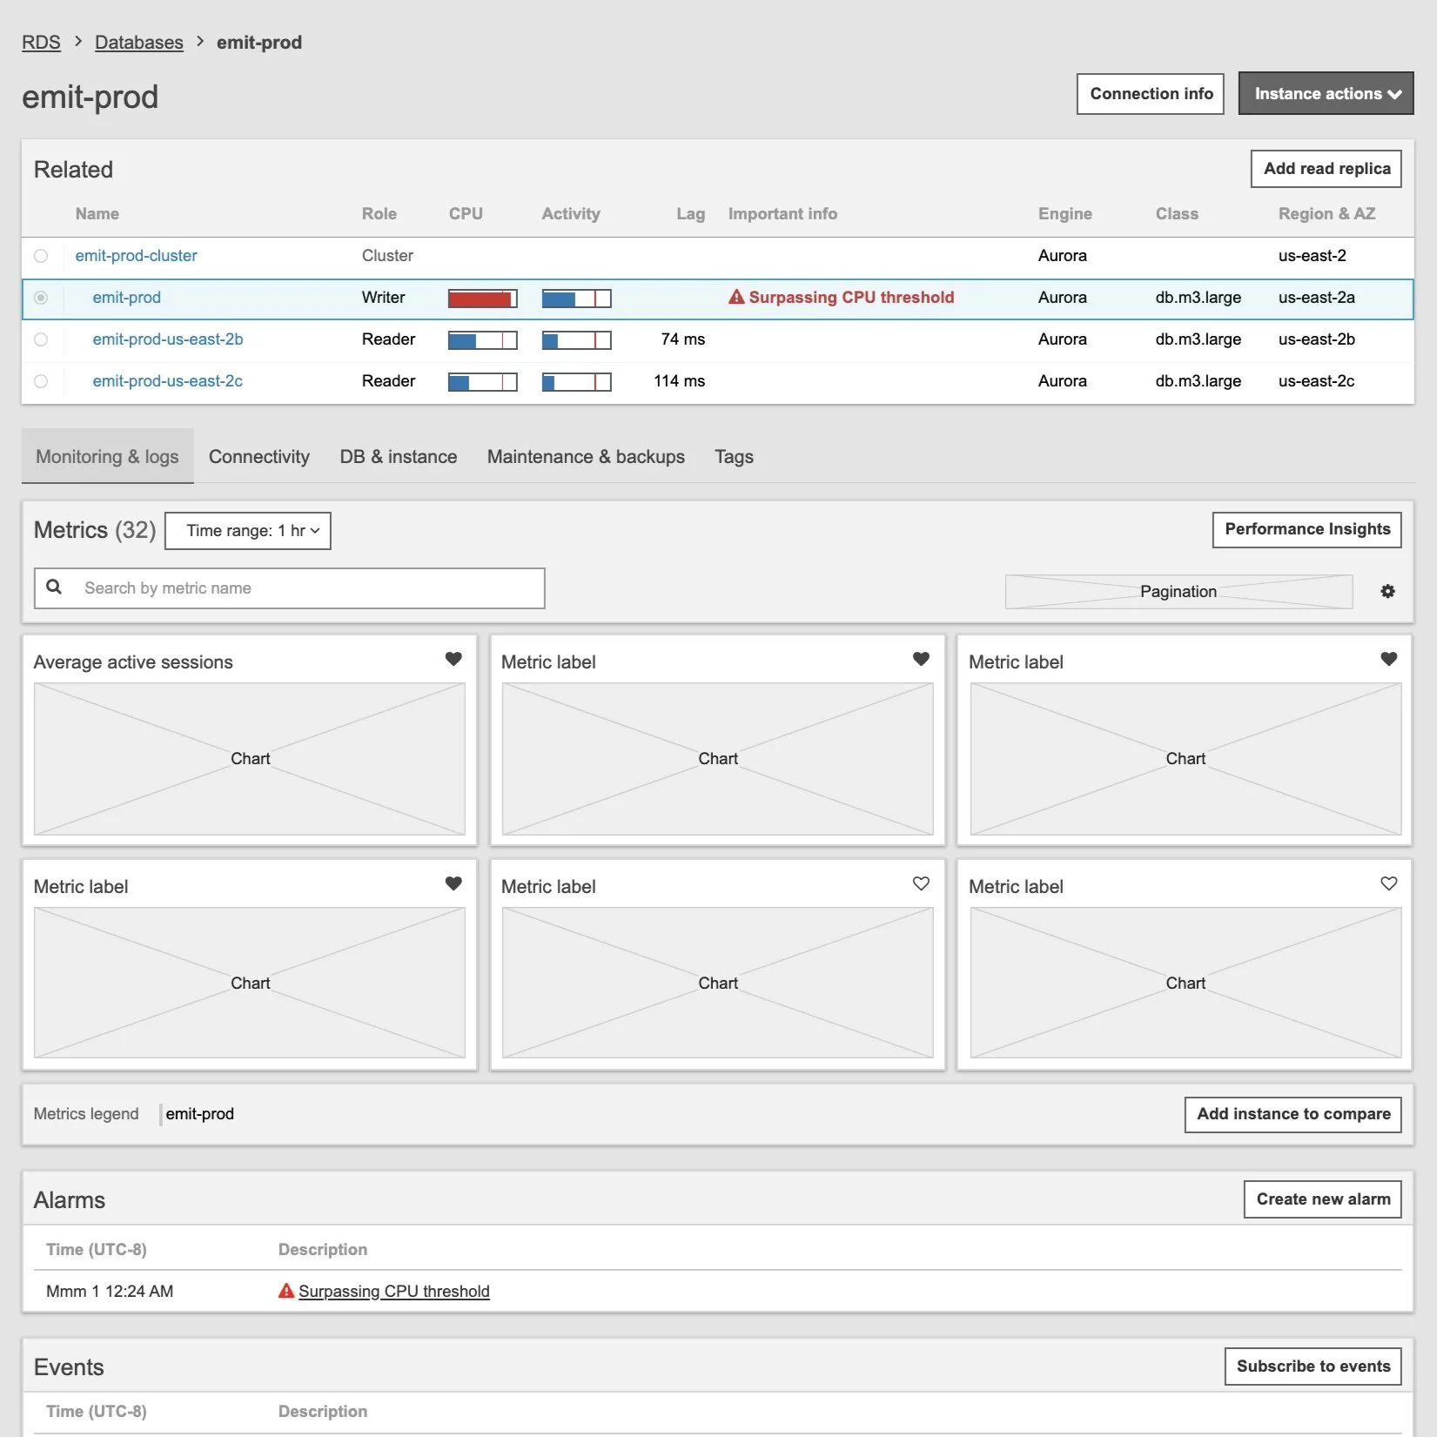Unfavorite the top-middle Metric label chart
Image resolution: width=1437 pixels, height=1437 pixels.
[x=921, y=659]
